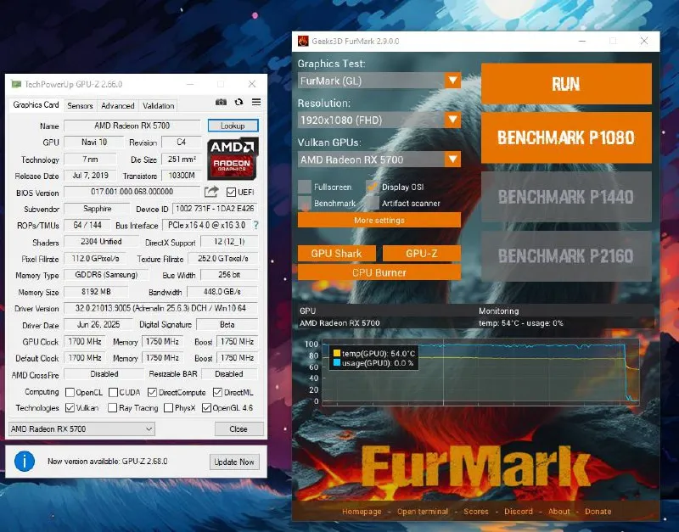Viewport: 679px width, 532px height.
Task: Click the BIOS export share icon
Action: click(x=211, y=193)
